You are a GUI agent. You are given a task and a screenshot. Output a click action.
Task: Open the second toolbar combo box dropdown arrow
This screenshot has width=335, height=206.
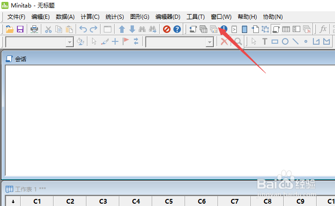tap(210, 42)
